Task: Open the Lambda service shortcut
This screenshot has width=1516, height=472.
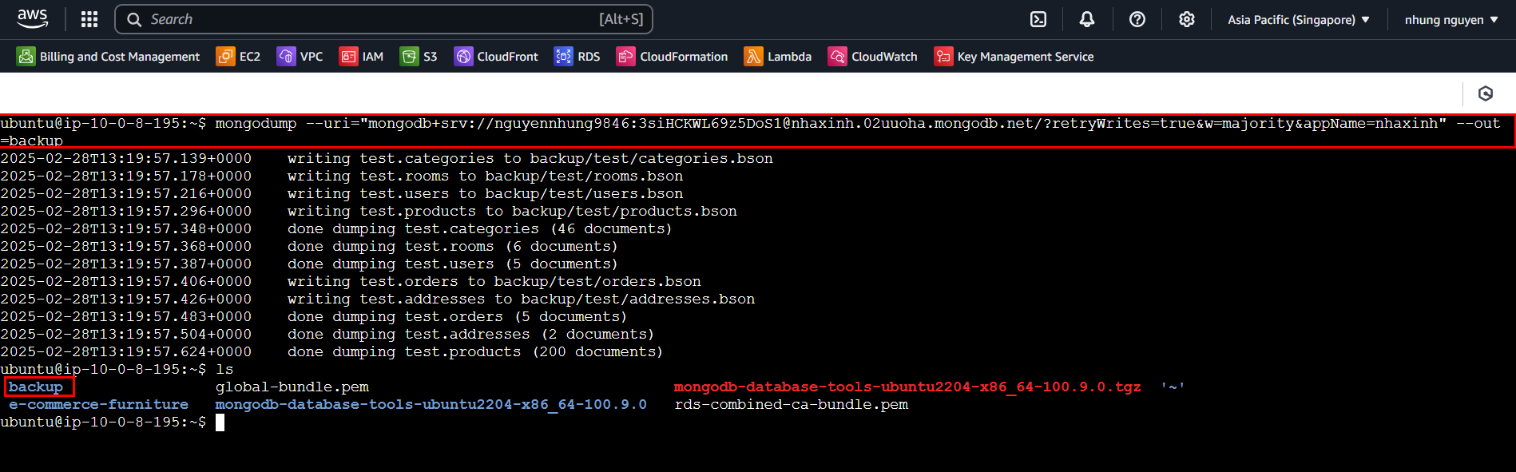Action: [778, 57]
